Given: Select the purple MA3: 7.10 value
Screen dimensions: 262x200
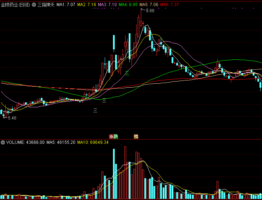Looking at the screenshot, I should click(107, 5).
